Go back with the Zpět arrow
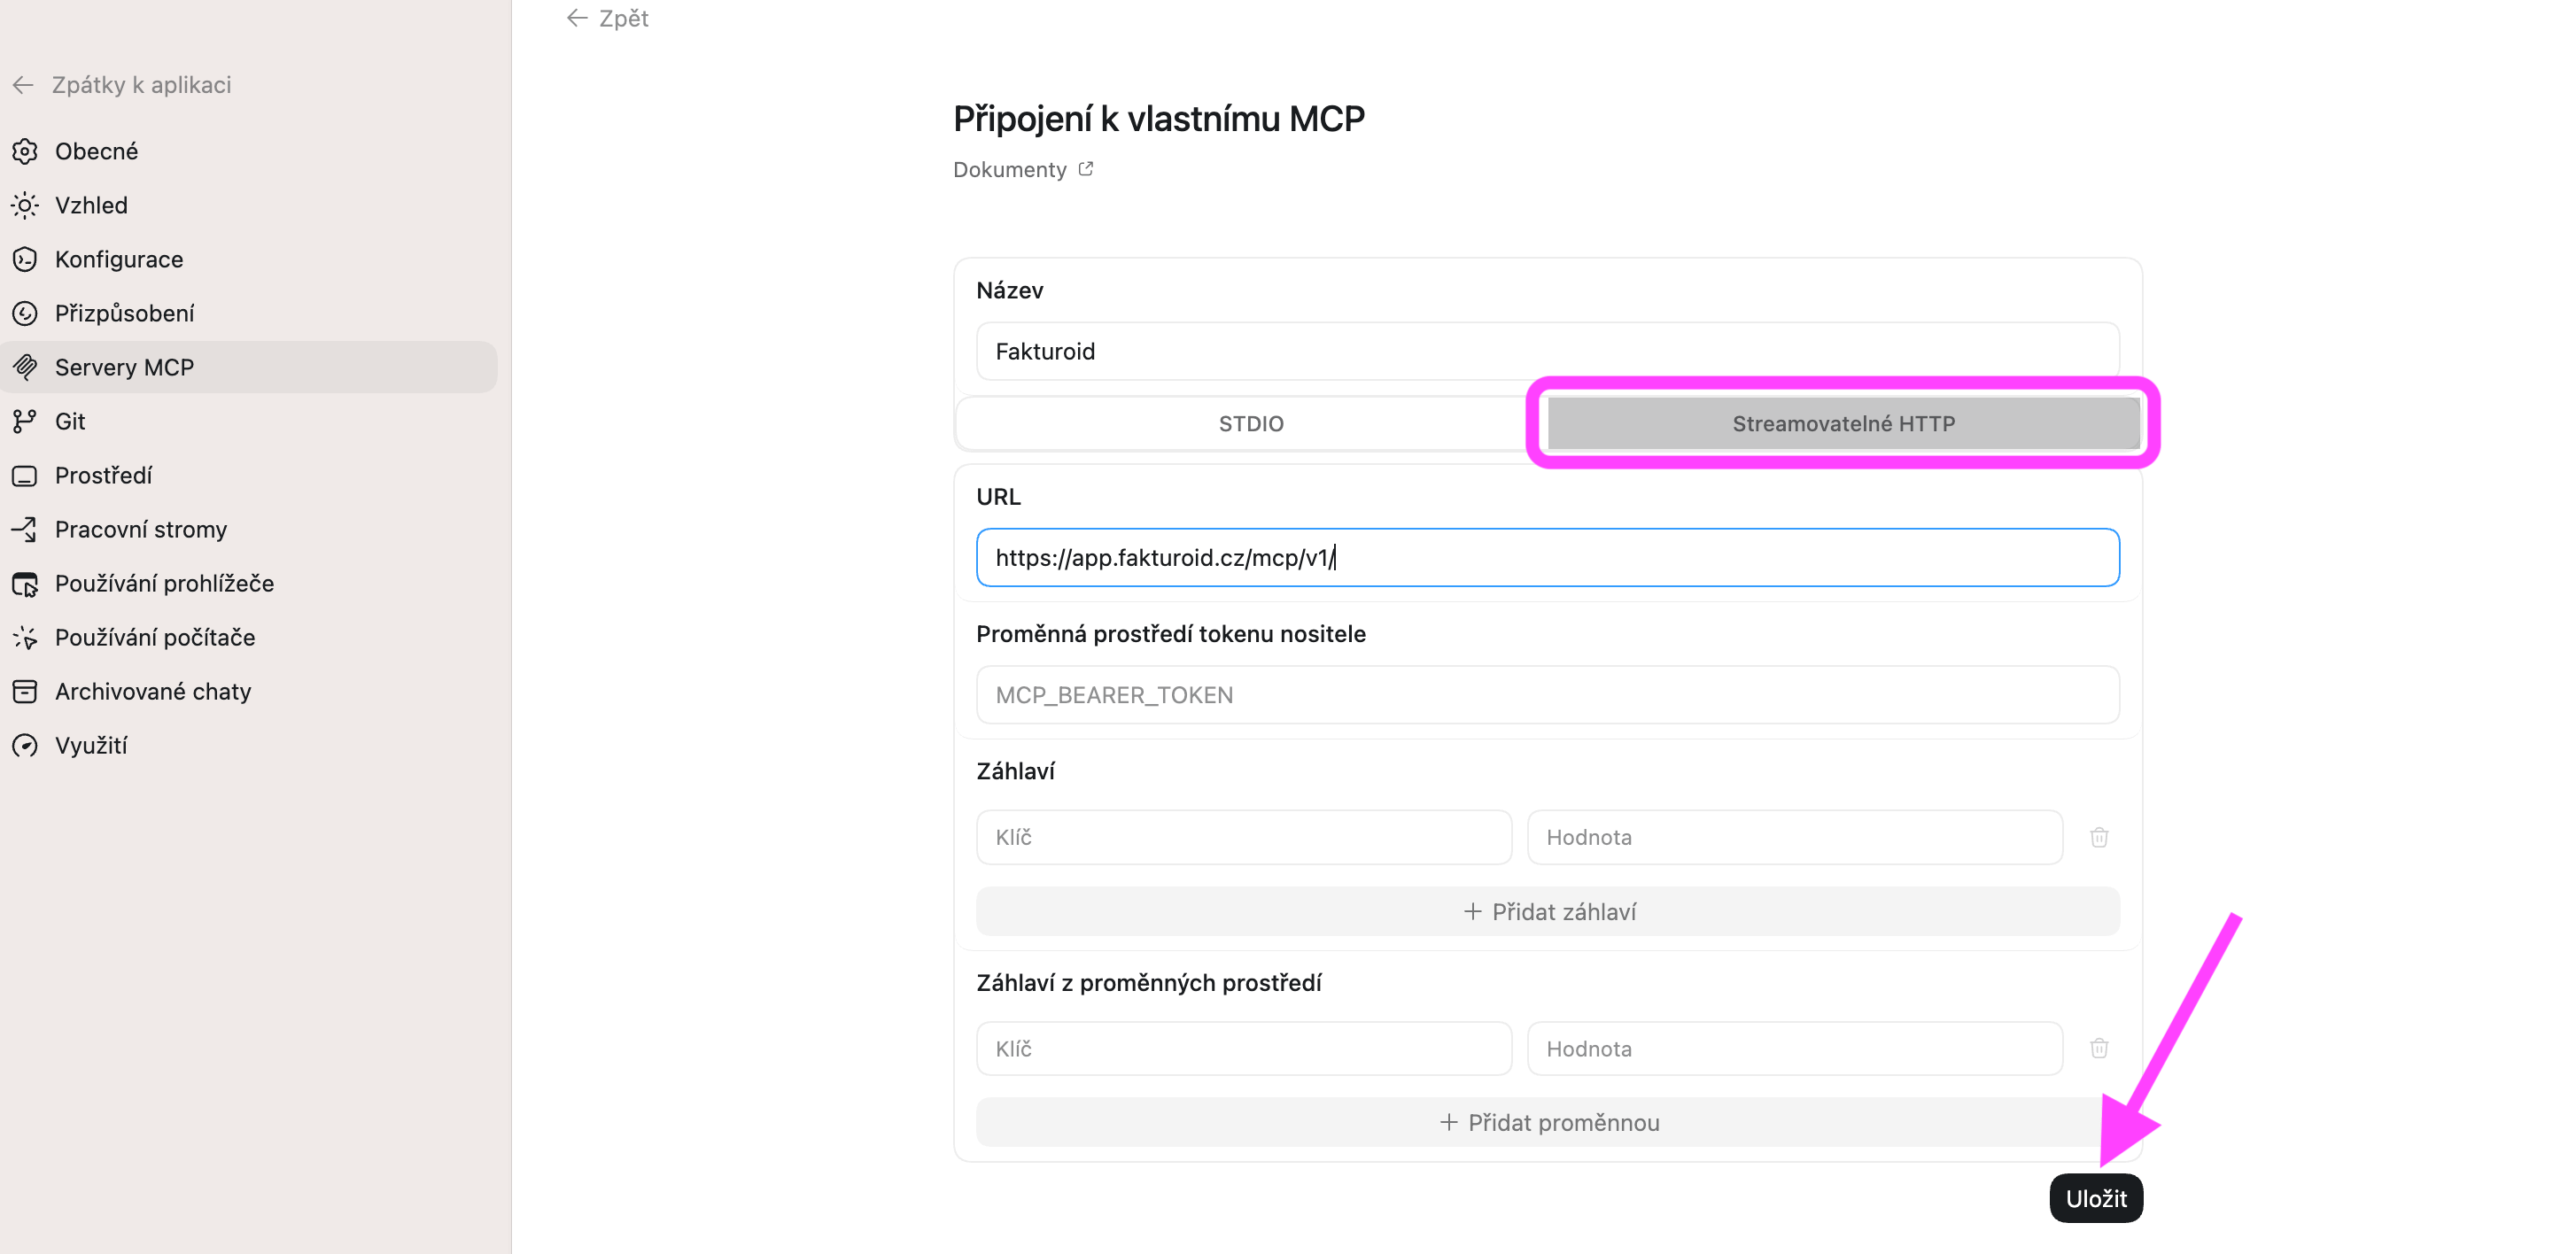 [x=607, y=18]
